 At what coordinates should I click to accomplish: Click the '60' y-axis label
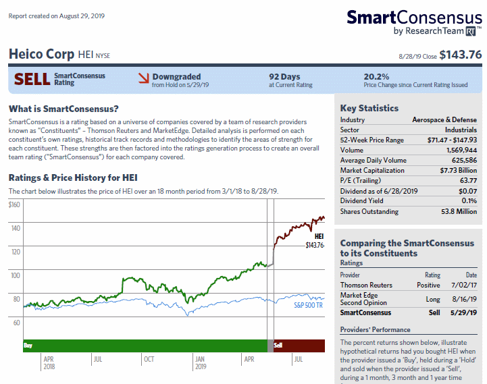click(x=16, y=323)
